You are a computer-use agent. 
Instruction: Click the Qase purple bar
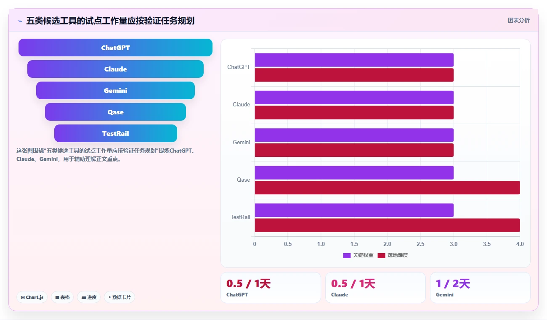click(x=354, y=172)
